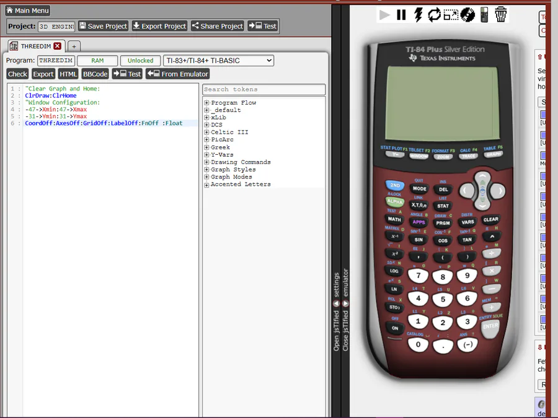Click the calculator skin icon

pyautogui.click(x=484, y=15)
